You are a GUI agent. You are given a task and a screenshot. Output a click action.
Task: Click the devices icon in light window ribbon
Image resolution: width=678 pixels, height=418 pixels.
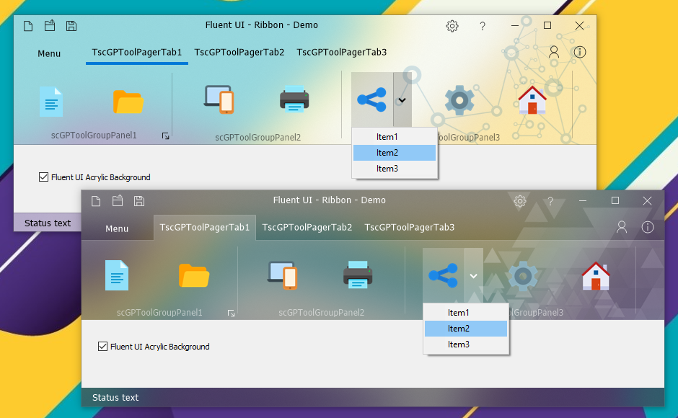219,99
